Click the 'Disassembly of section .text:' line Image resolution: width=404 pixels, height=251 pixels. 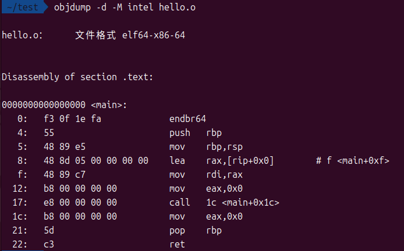point(77,77)
